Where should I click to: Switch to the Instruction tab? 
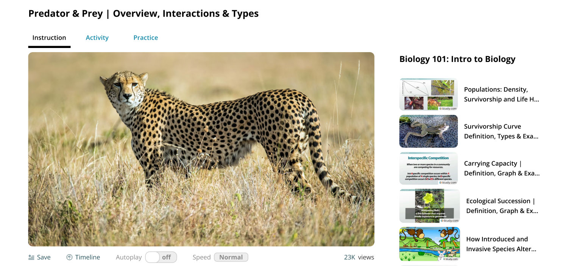49,38
